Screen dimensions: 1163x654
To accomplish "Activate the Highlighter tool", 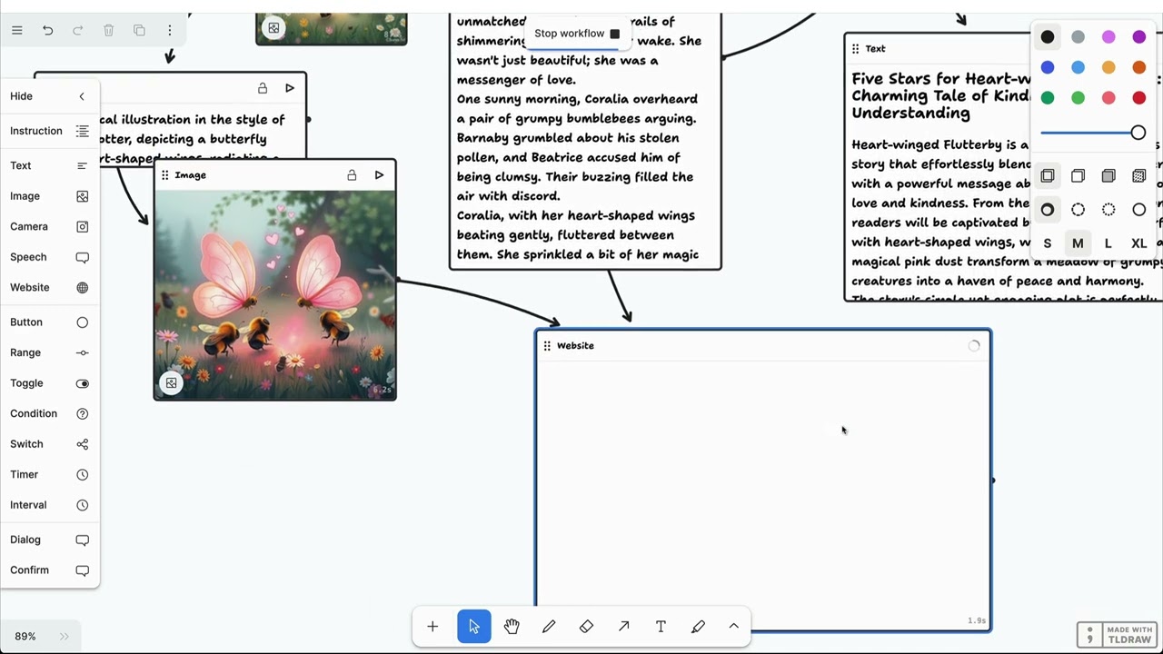I will 698,627.
